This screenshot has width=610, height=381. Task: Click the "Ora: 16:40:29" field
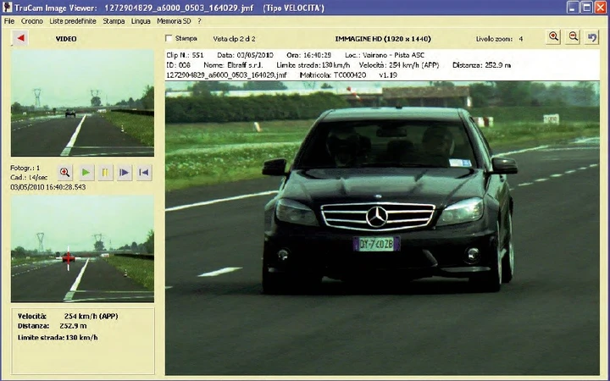(309, 55)
